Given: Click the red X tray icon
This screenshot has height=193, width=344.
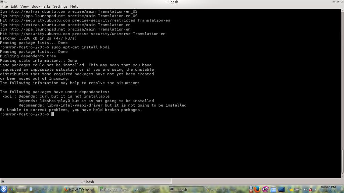Looking at the screenshot, I should point(311,190).
